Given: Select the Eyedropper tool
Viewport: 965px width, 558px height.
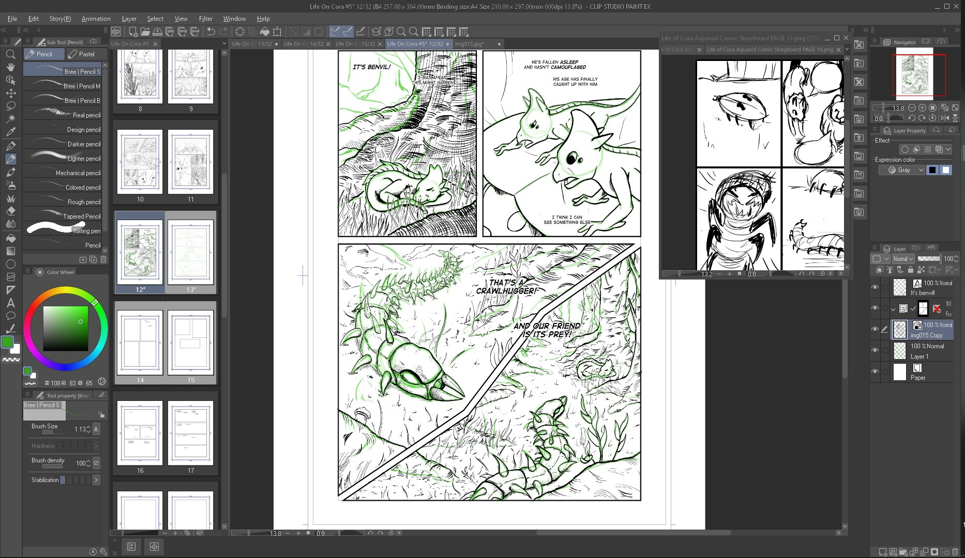Looking at the screenshot, I should (10, 132).
